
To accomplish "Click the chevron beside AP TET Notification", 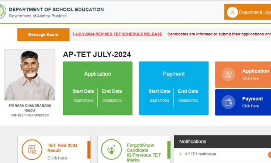I will pos(181,154).
